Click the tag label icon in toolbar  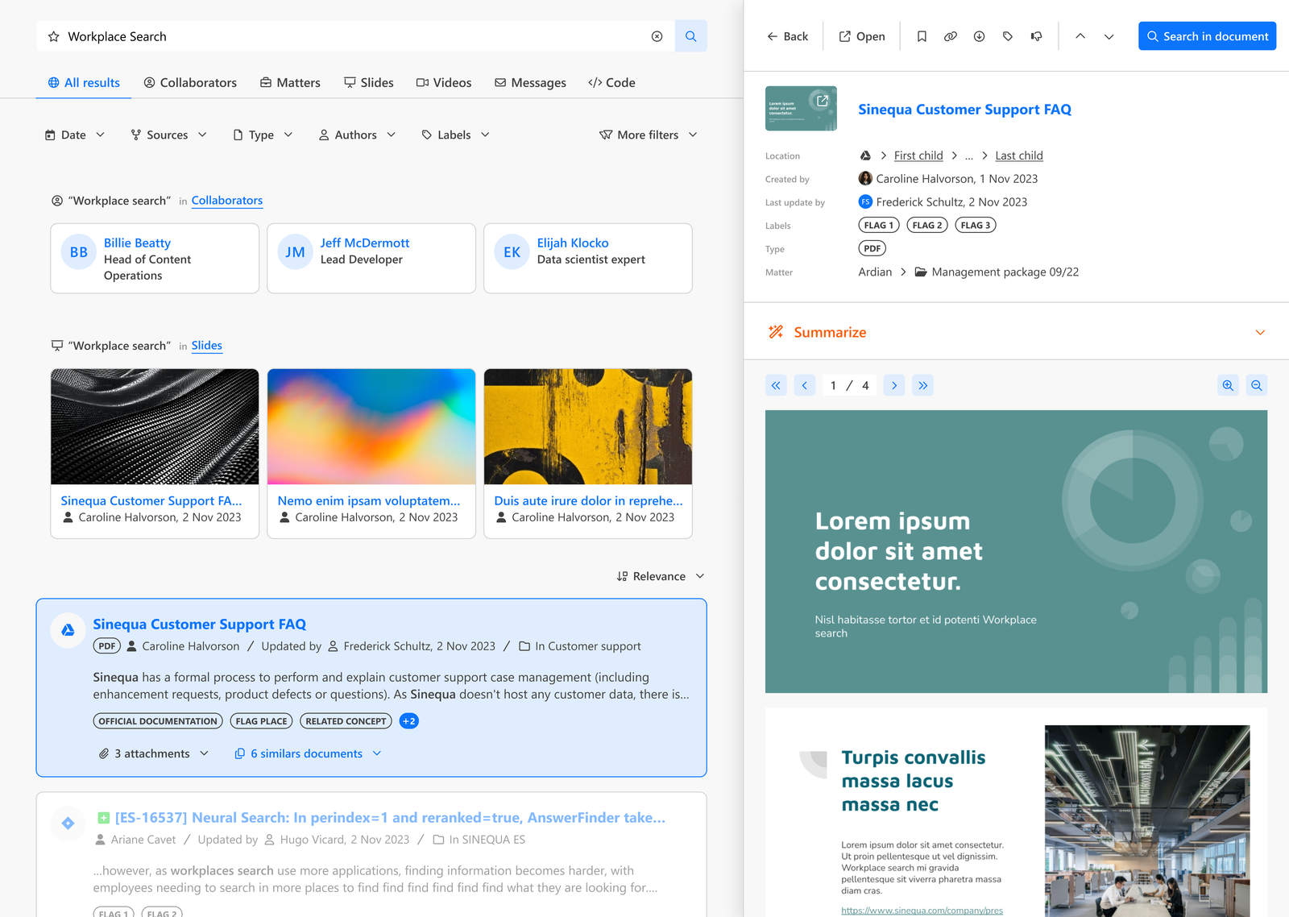point(1008,36)
